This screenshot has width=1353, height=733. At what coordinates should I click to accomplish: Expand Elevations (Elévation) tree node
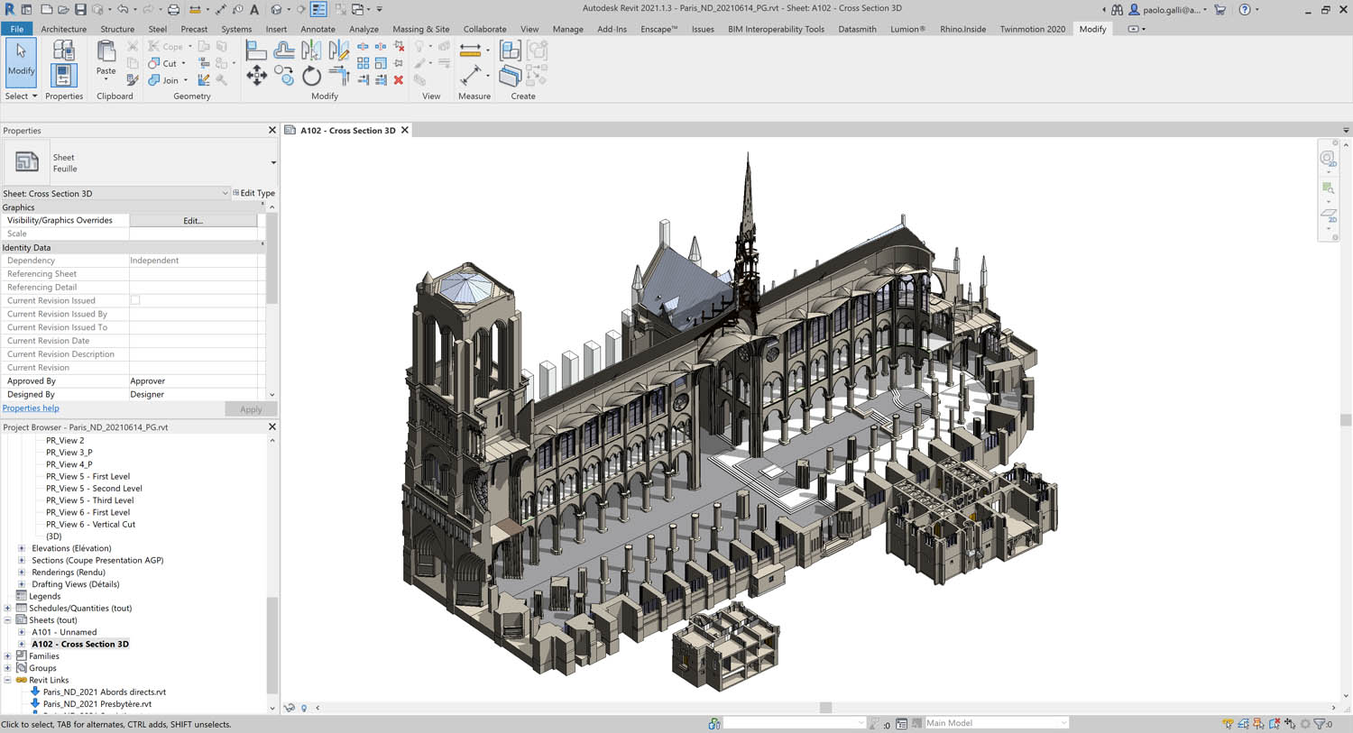point(22,548)
